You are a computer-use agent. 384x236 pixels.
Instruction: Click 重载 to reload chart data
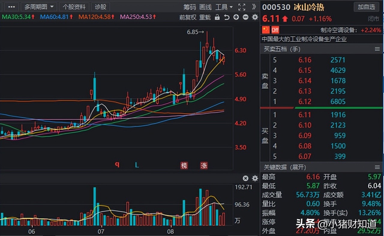205,17
